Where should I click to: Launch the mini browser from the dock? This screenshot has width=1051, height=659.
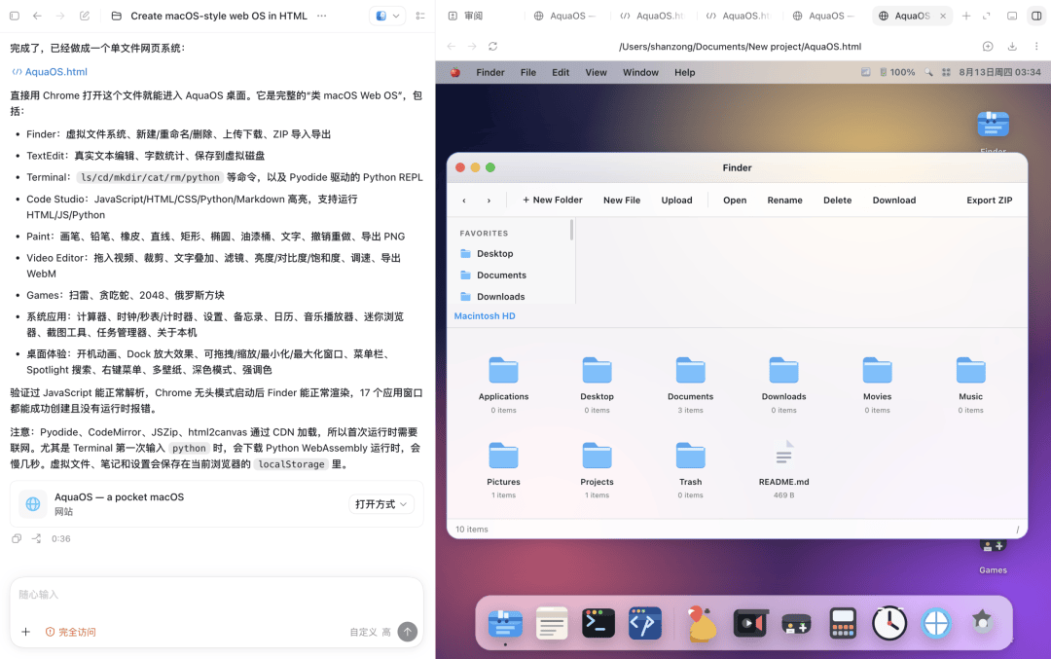click(x=936, y=623)
